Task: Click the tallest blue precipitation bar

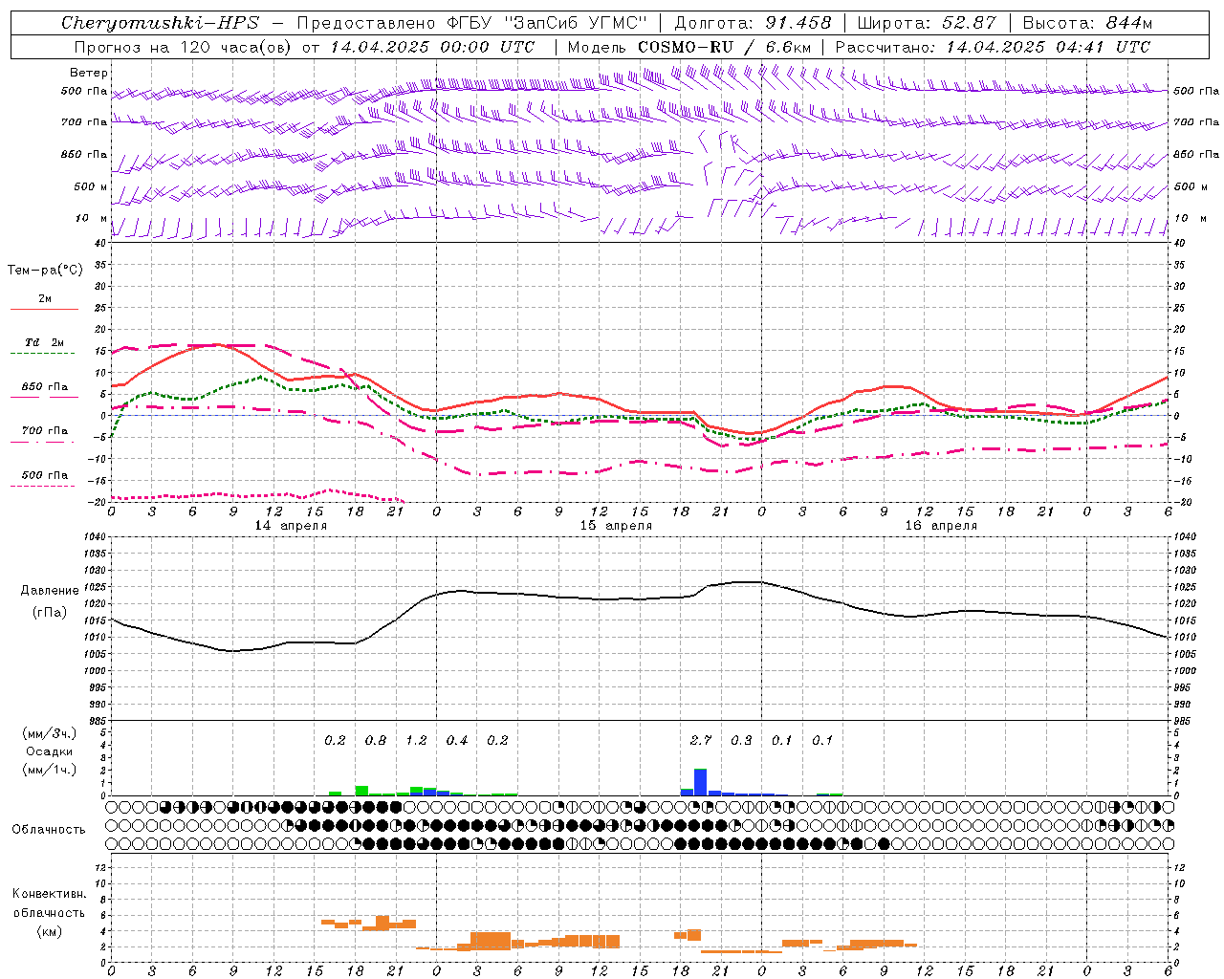Action: [700, 782]
